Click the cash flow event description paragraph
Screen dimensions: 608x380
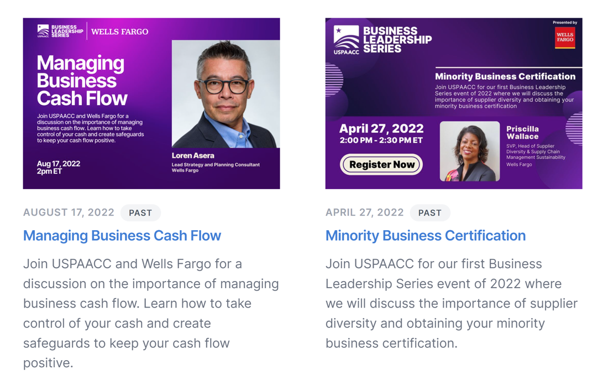click(151, 313)
